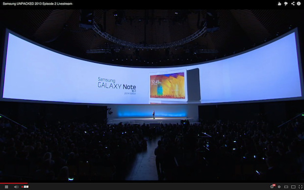Mute audio using the speaker icon
The height and width of the screenshot is (190, 304).
point(16,187)
